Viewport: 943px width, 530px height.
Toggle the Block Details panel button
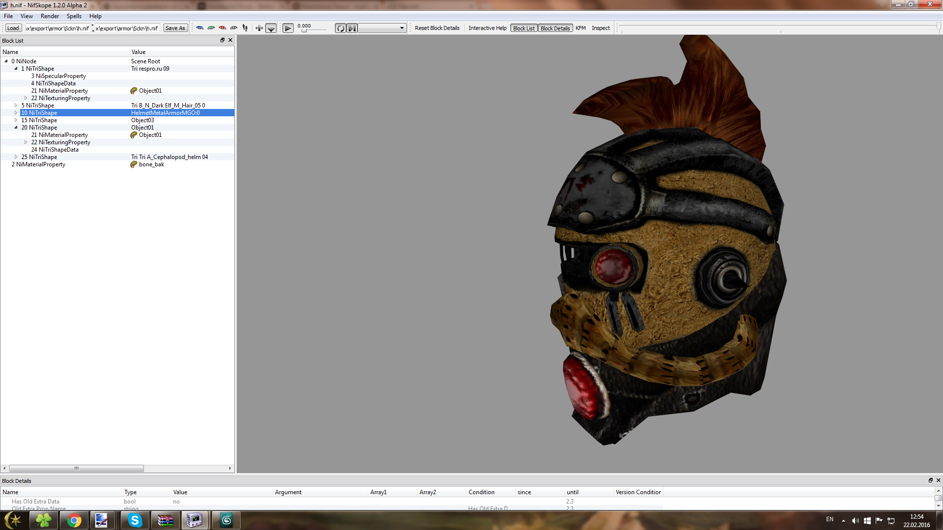[555, 28]
